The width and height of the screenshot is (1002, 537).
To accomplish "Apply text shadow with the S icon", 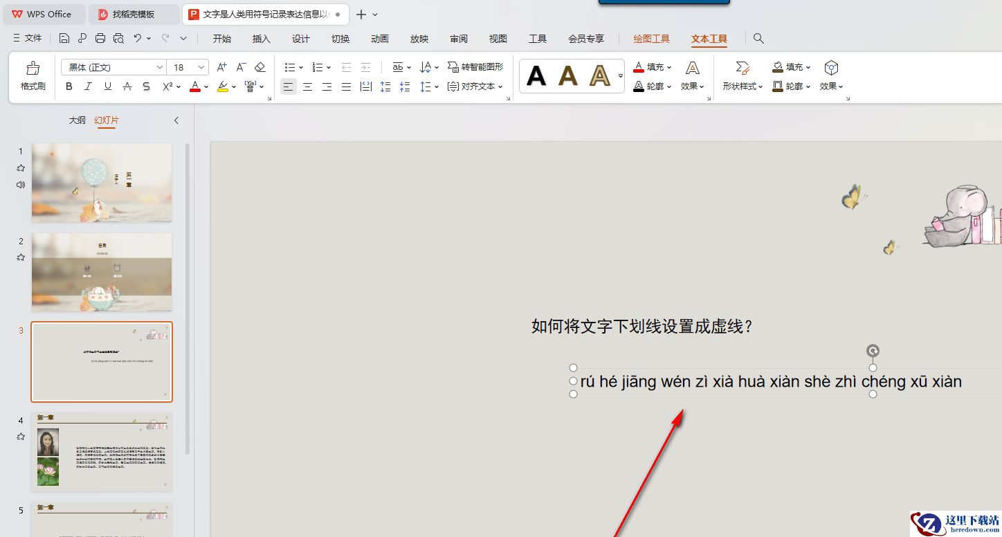I will click(x=146, y=87).
